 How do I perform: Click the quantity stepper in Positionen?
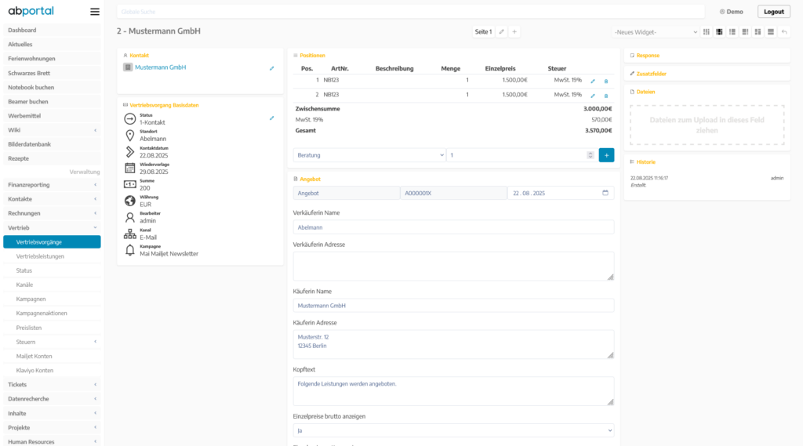click(x=590, y=155)
